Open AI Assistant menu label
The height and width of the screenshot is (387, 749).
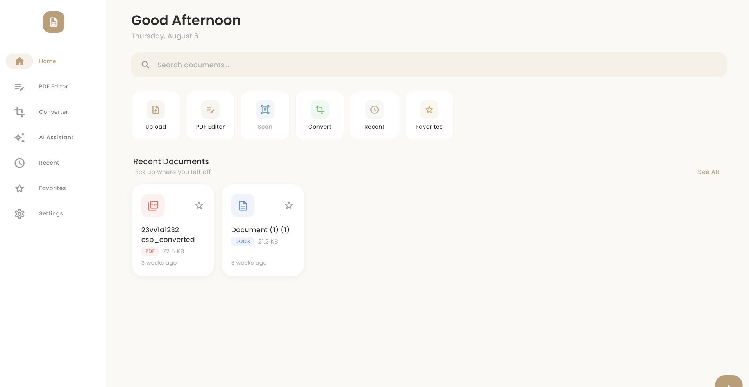tap(56, 137)
